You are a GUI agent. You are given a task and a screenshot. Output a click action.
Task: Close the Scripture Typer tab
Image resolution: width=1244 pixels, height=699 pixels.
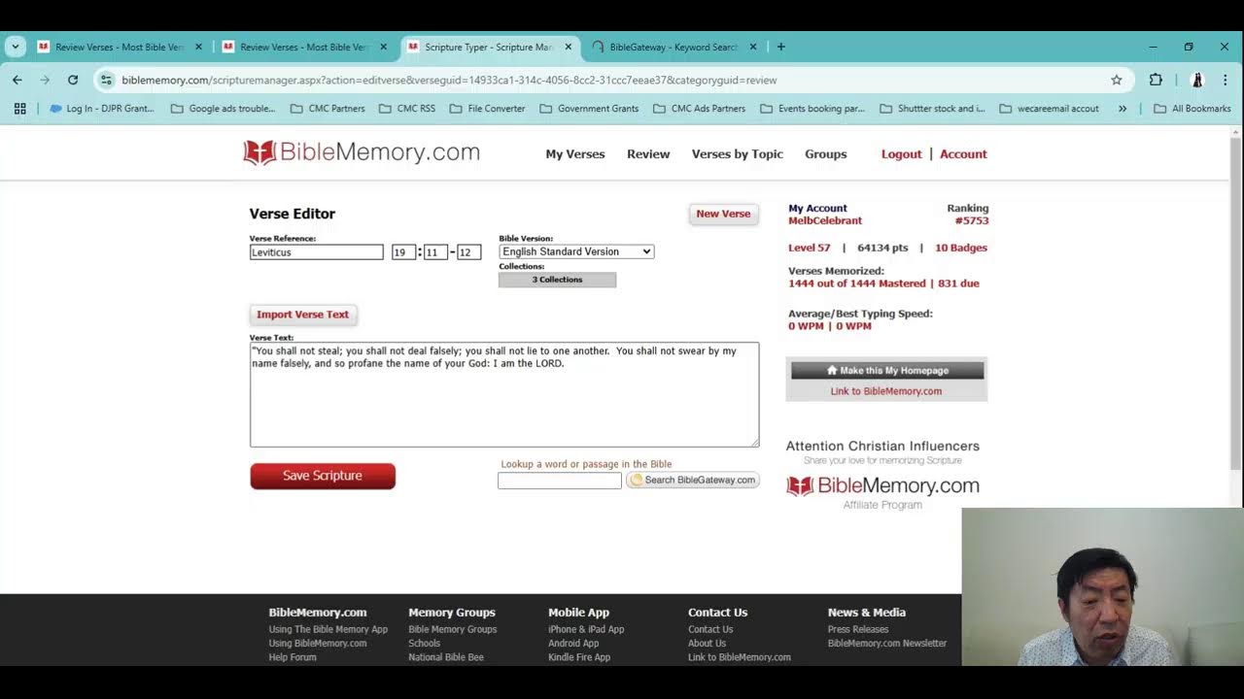pos(568,47)
